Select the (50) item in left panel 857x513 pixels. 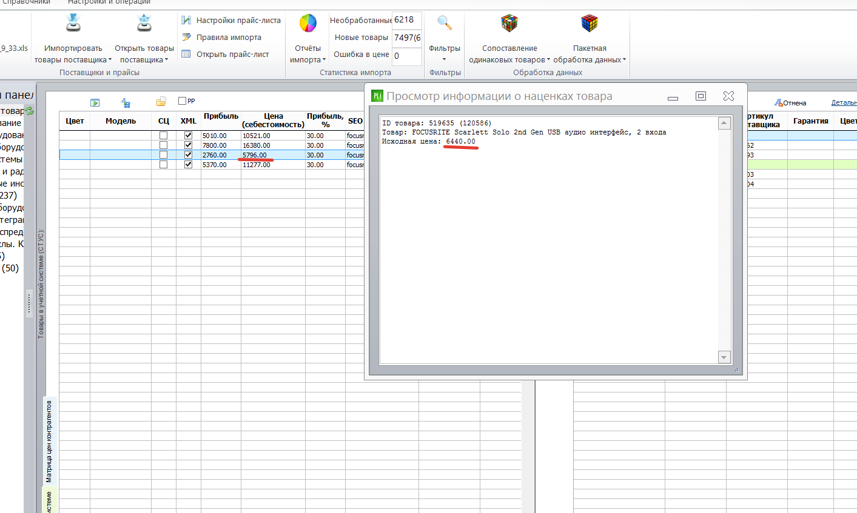pyautogui.click(x=10, y=268)
